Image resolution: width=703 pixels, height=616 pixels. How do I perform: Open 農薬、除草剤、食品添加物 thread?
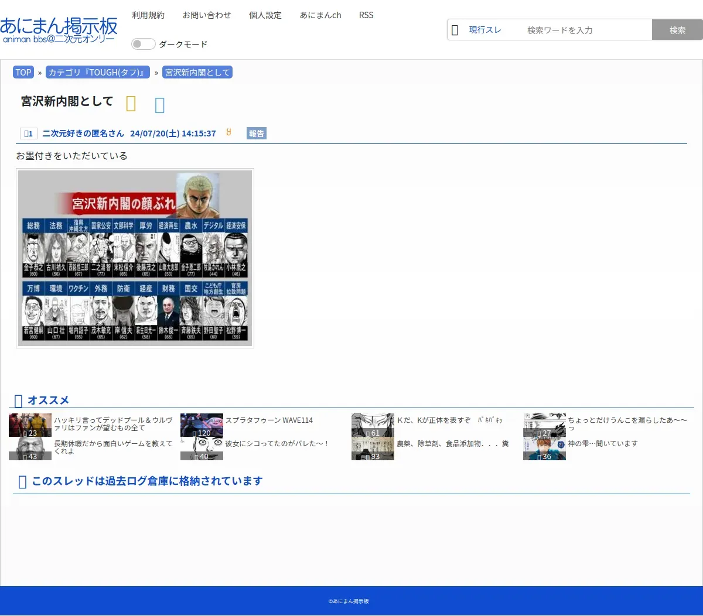[x=453, y=444]
